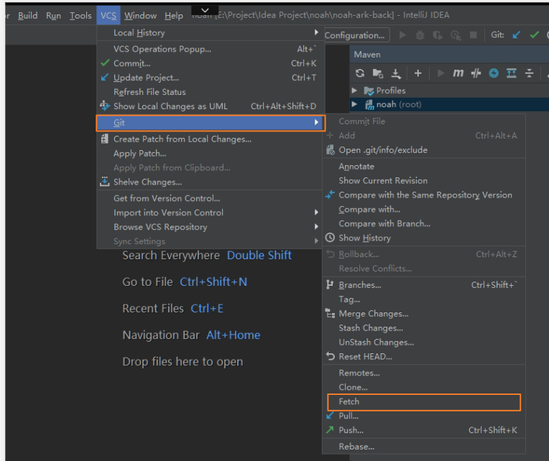Choose Stash Changes... entry

tap(424, 328)
